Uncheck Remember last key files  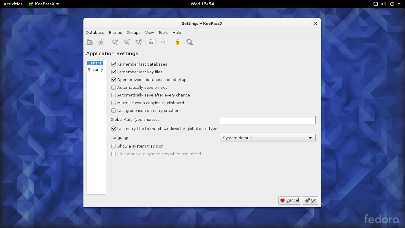[x=113, y=72]
